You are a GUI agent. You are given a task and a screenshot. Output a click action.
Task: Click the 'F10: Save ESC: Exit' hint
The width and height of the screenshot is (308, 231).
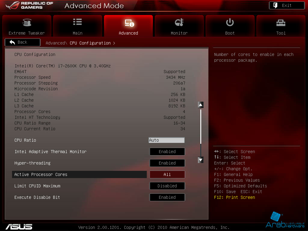[238, 192]
